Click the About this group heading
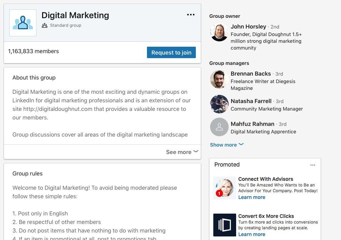341x240 pixels. coord(34,78)
